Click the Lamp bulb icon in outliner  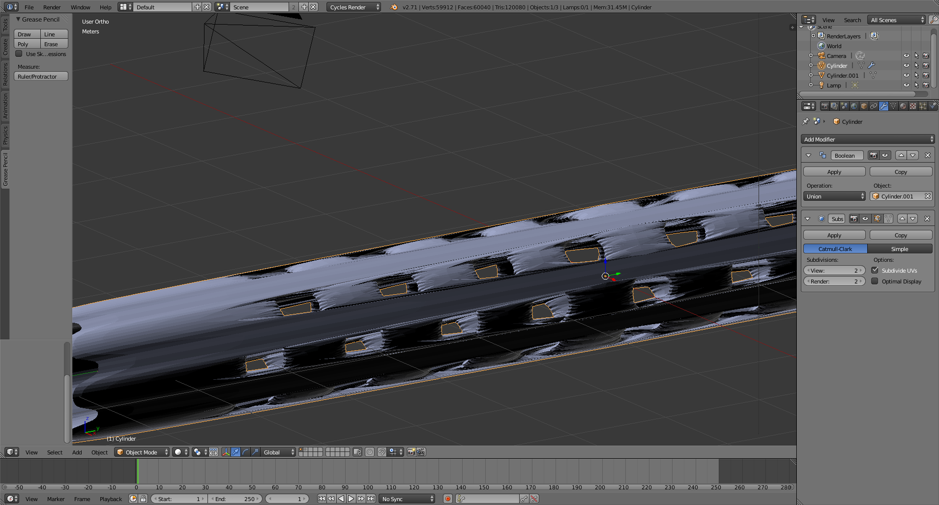pyautogui.click(x=821, y=85)
